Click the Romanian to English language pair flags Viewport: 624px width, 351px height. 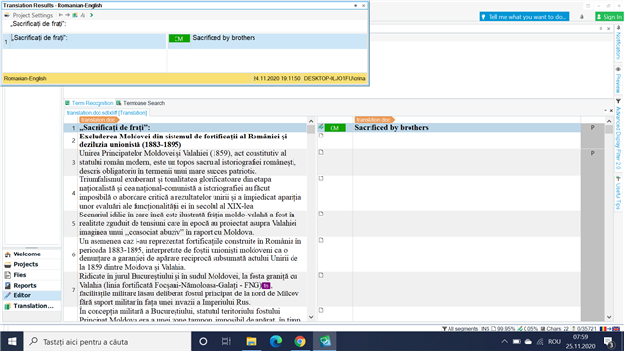click(x=609, y=329)
